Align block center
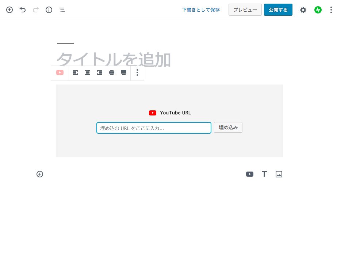Image resolution: width=337 pixels, height=275 pixels. coord(88,72)
